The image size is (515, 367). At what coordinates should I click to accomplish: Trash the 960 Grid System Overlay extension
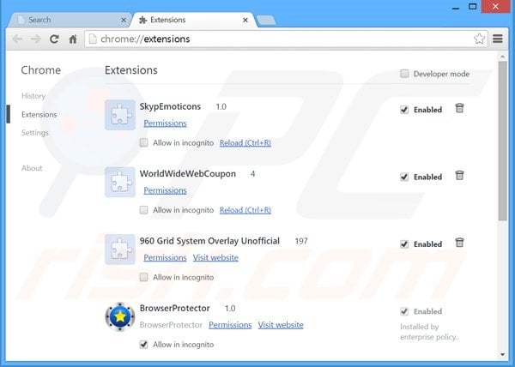(x=459, y=243)
